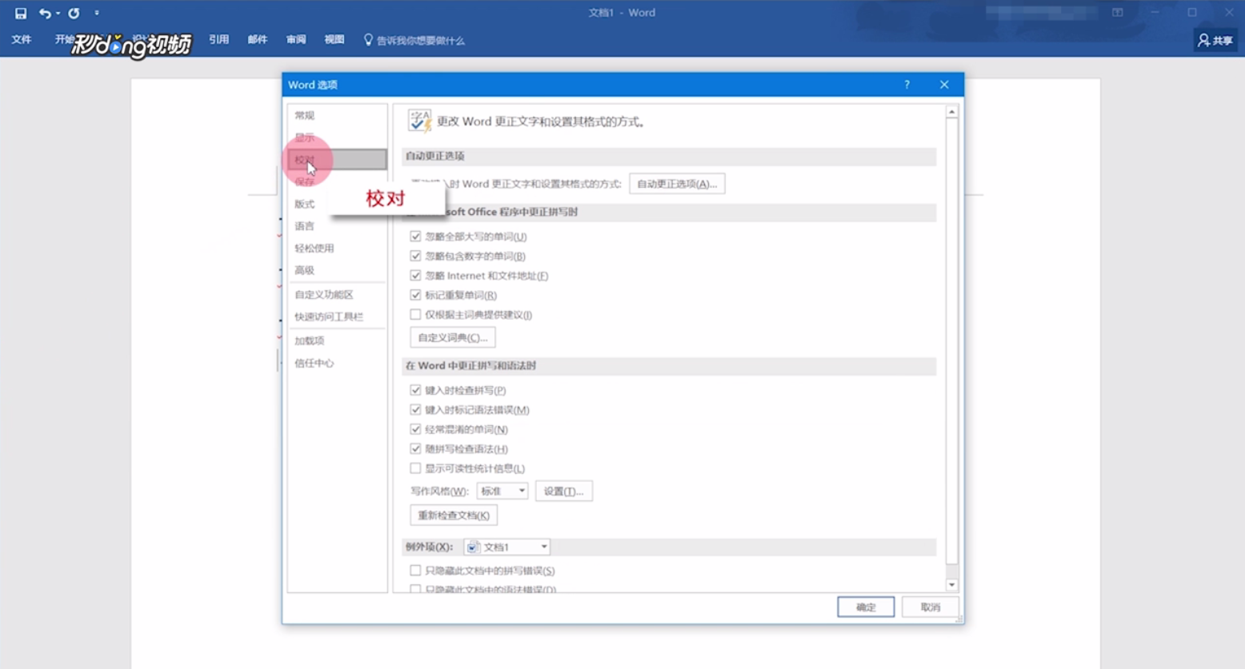Screen dimensions: 1245x669
Task: Click the lightbulb Tell Me icon
Action: coord(368,39)
